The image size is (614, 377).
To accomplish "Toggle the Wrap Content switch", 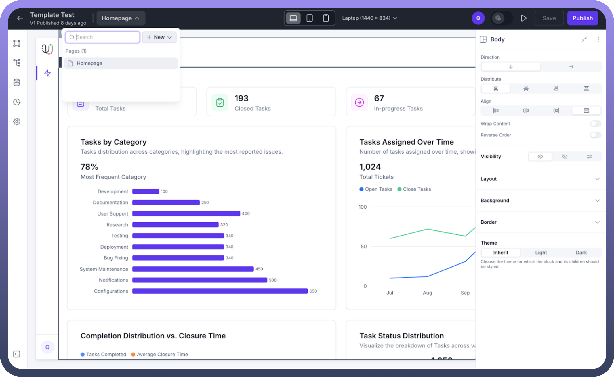I will click(x=595, y=124).
